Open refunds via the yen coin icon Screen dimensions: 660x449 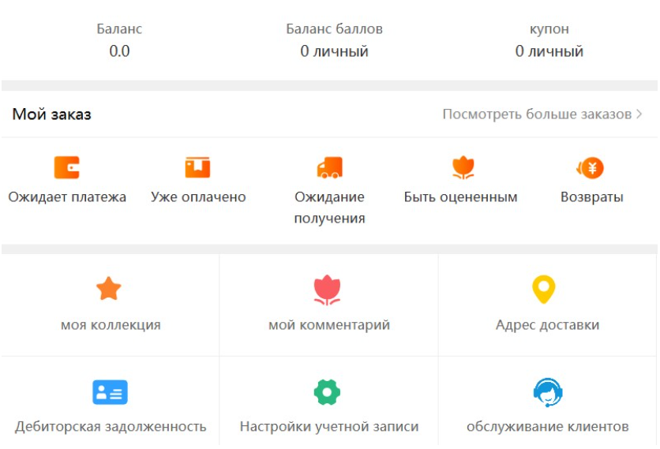click(x=591, y=167)
